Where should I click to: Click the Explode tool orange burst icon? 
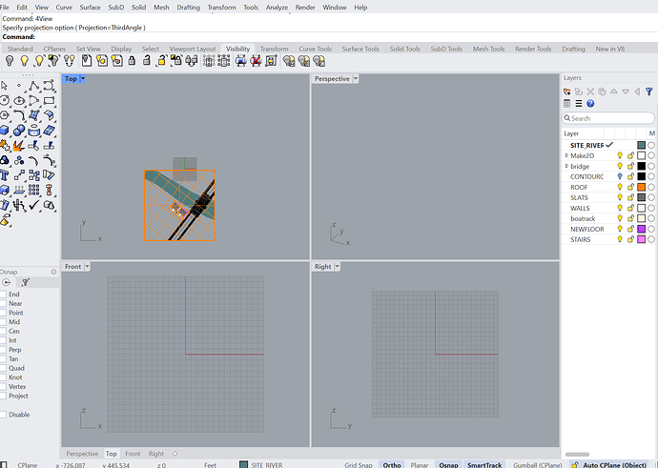(19, 146)
